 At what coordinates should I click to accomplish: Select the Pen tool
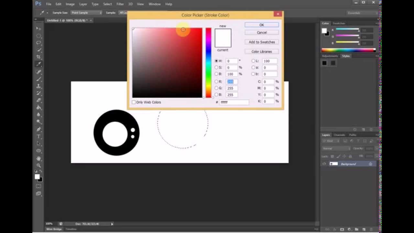pyautogui.click(x=38, y=129)
